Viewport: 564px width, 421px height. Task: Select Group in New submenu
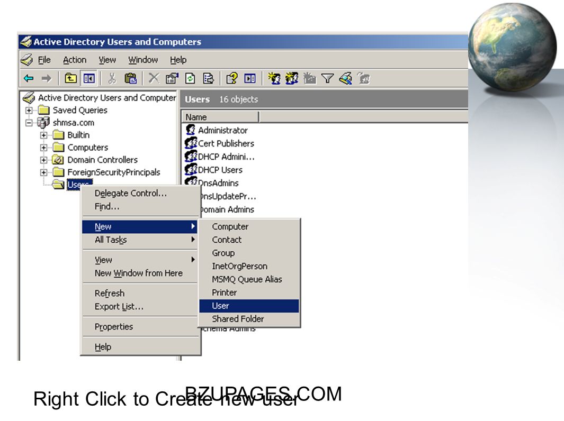click(x=249, y=253)
